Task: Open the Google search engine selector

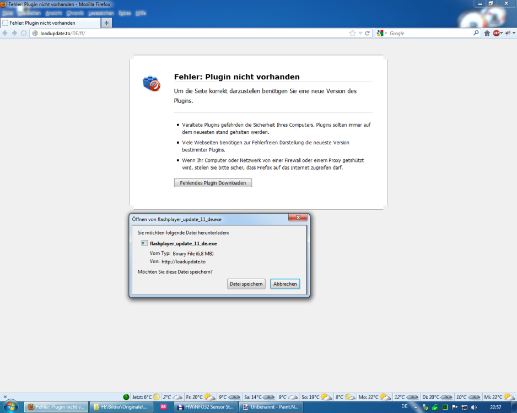Action: [x=382, y=33]
